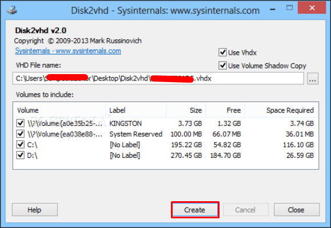Click the 116.10 GB space required value
This screenshot has height=228, width=331.
298,145
